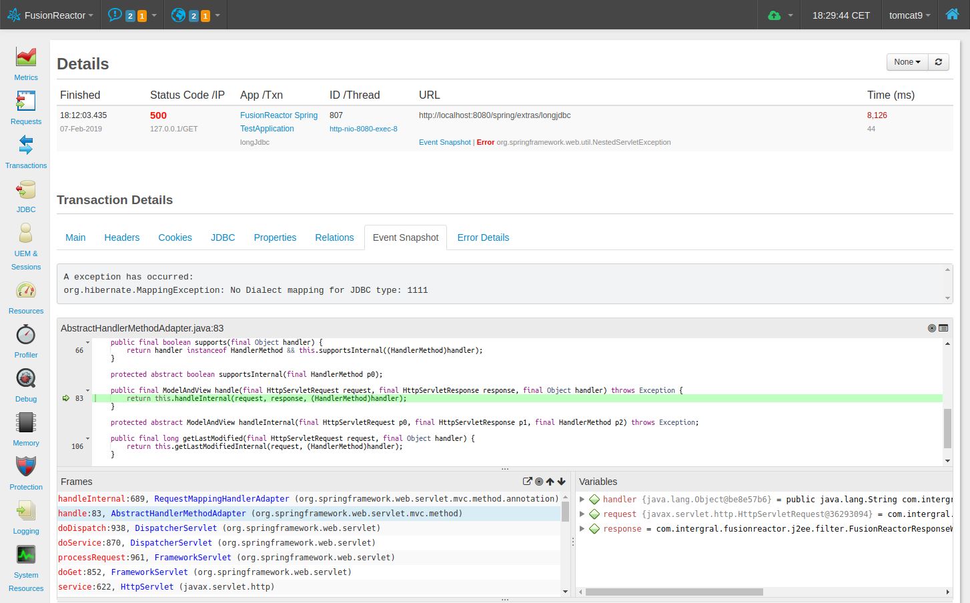This screenshot has height=603, width=970.
Task: Open the cloud status menu in the top bar
Action: click(x=779, y=15)
